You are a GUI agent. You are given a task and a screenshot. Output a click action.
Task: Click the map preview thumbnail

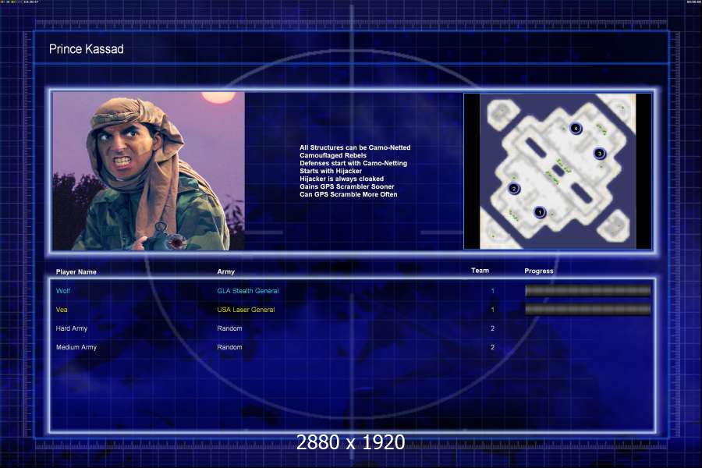click(x=558, y=171)
